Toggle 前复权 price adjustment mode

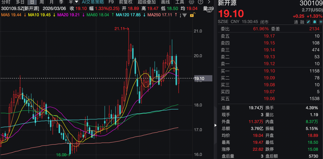click(126, 2)
